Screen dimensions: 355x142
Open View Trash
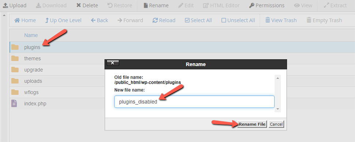(x=281, y=20)
